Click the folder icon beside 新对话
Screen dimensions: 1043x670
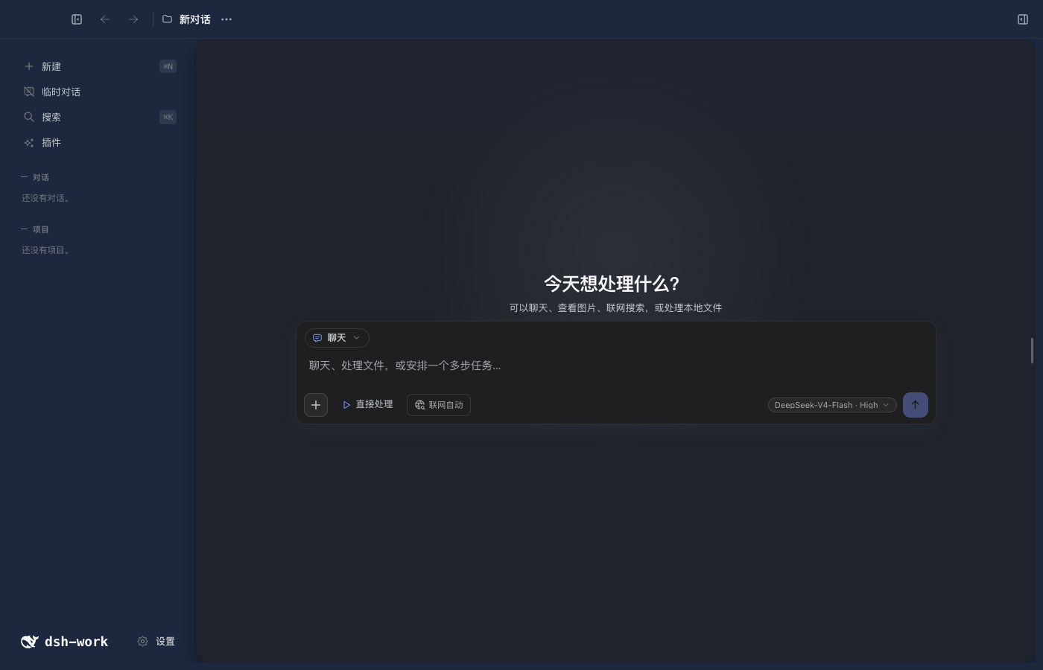click(168, 19)
